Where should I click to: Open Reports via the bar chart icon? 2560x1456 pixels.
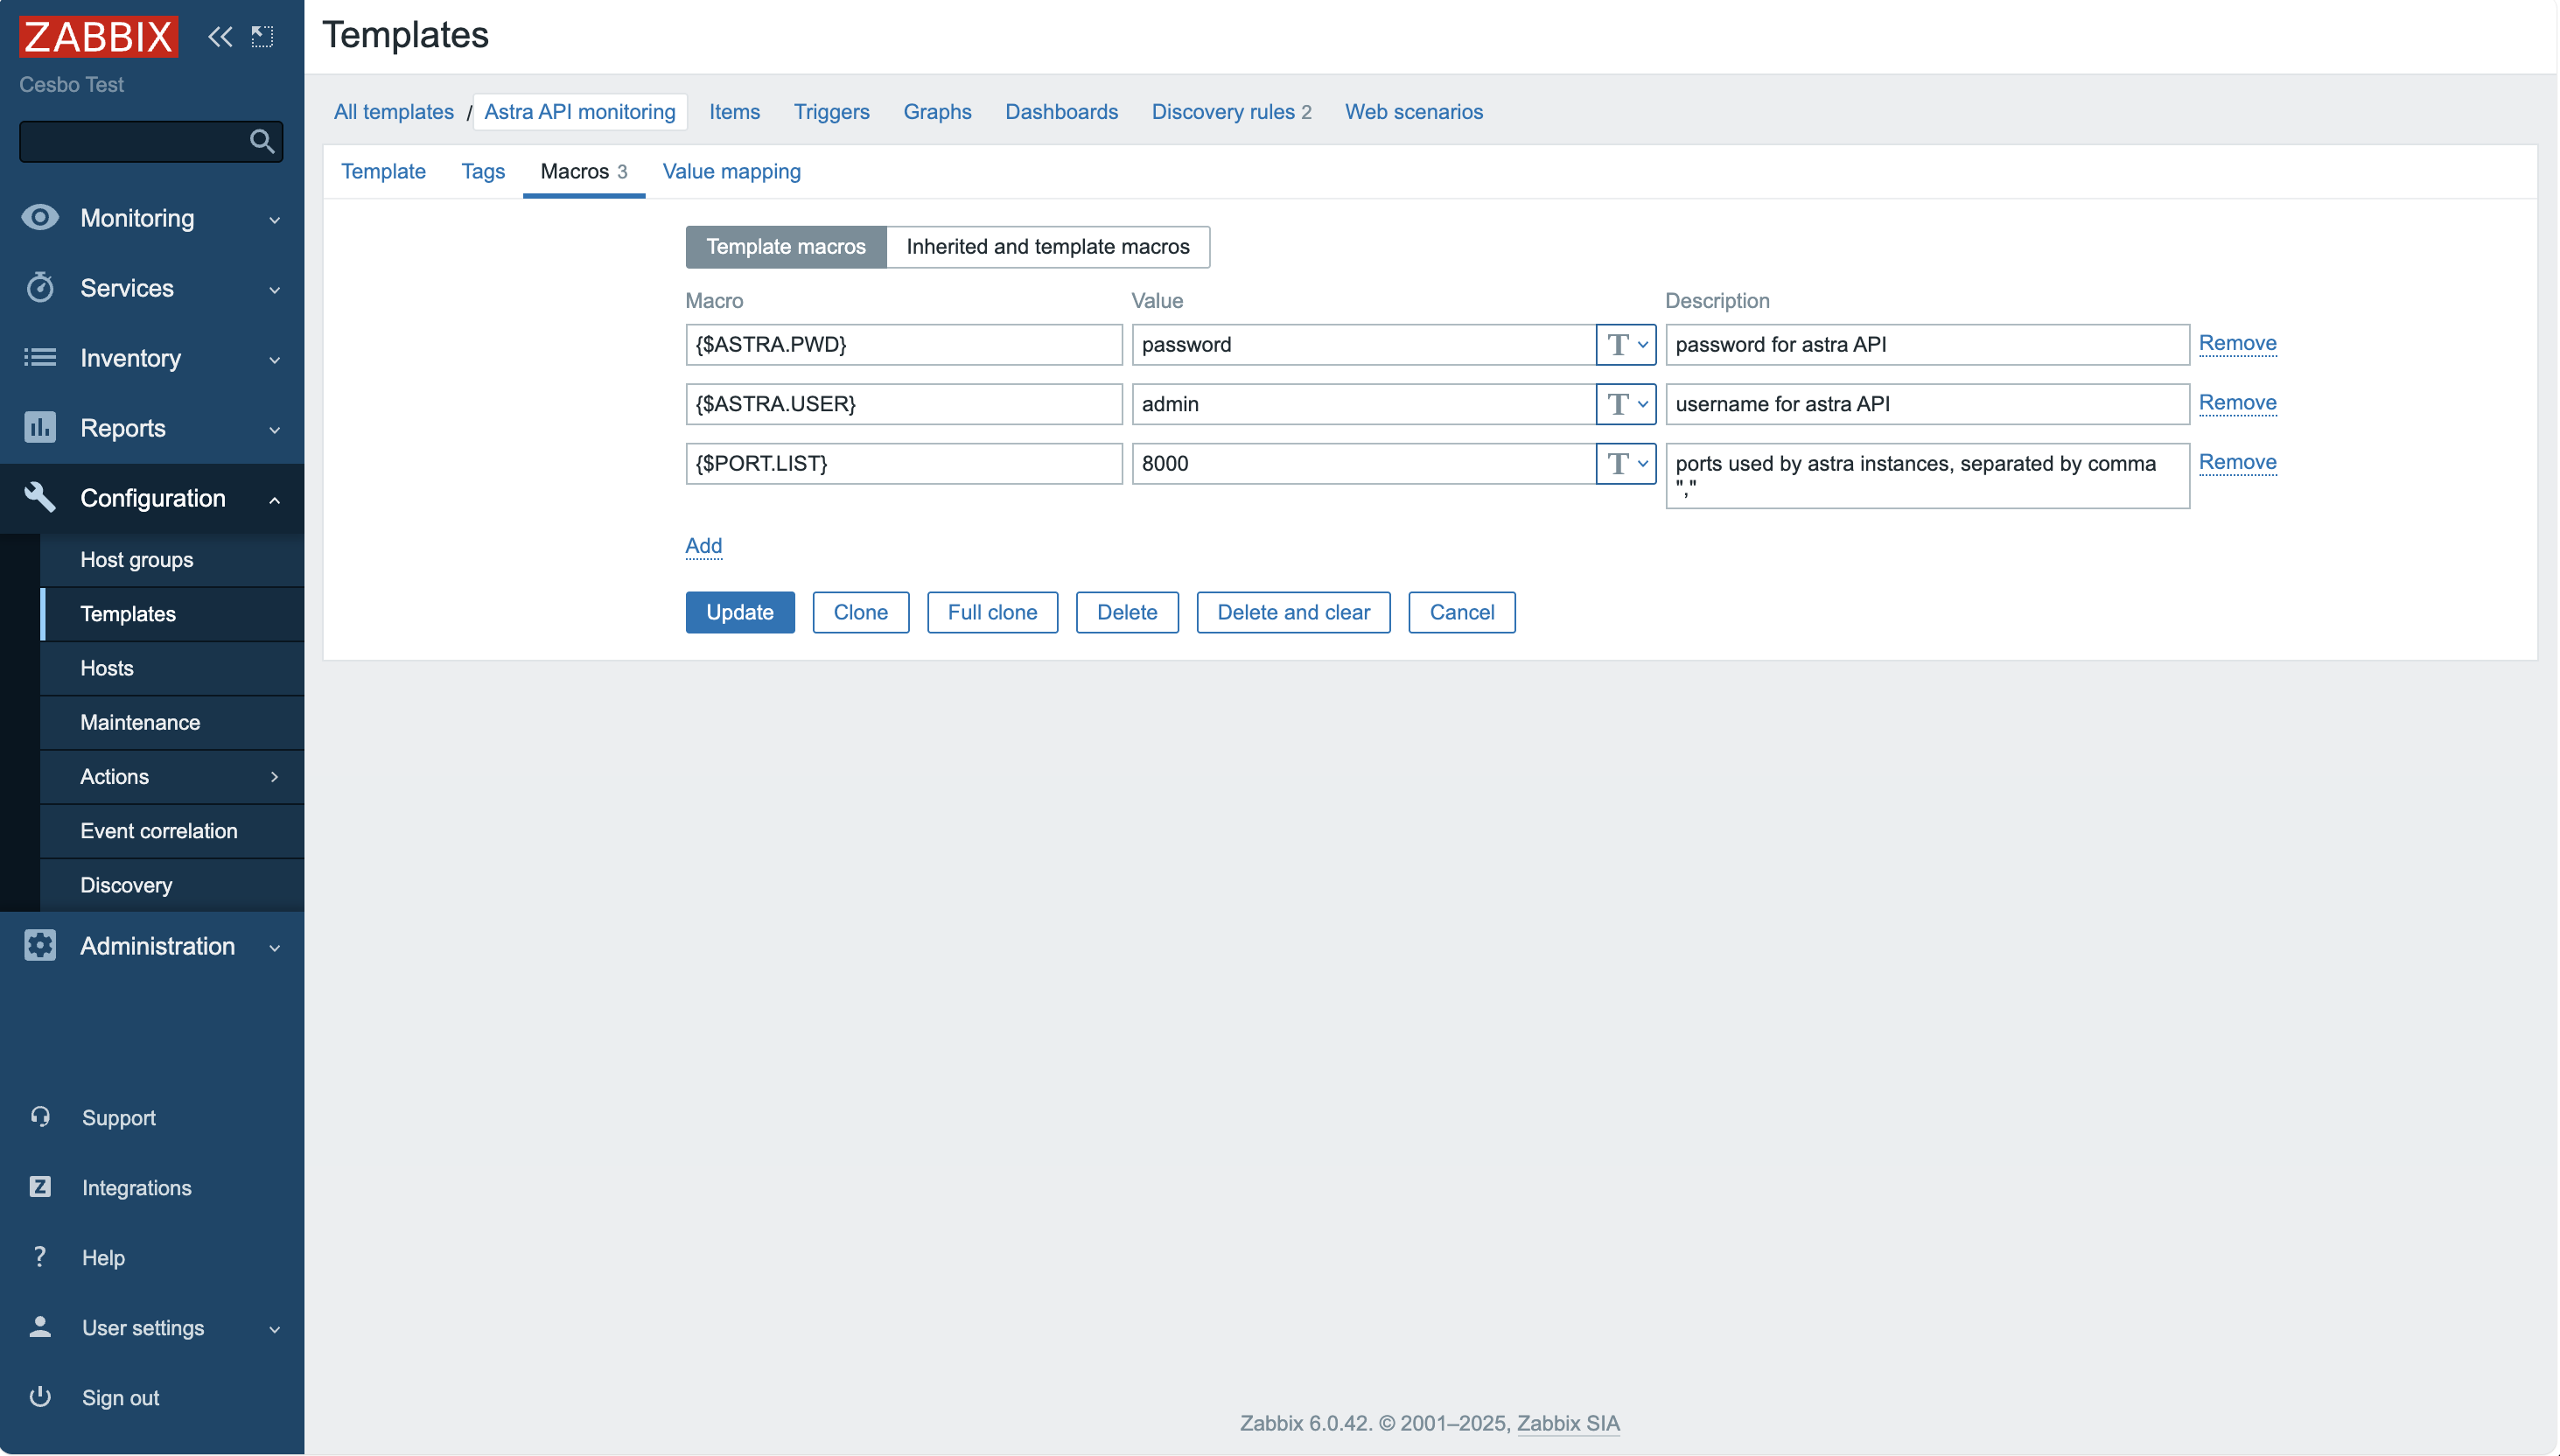pos(39,427)
